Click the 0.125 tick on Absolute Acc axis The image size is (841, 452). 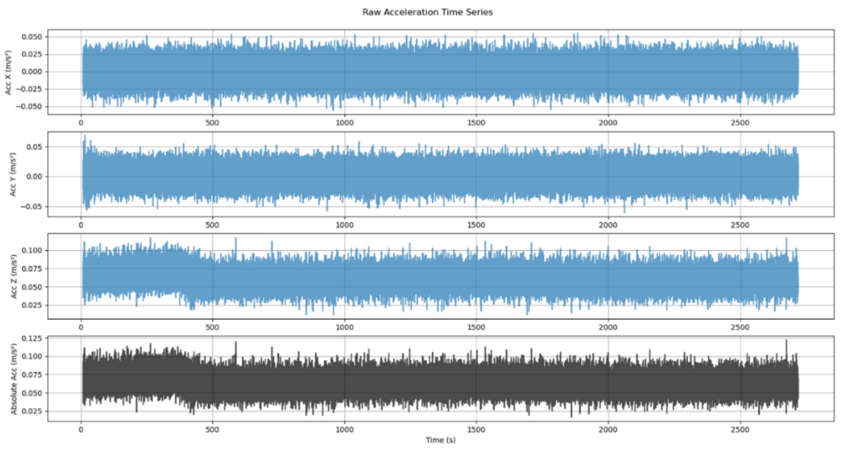click(32, 338)
